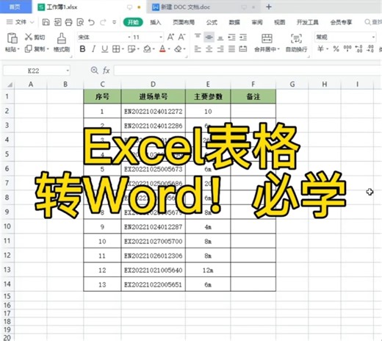Redo the last action

pyautogui.click(x=103, y=22)
